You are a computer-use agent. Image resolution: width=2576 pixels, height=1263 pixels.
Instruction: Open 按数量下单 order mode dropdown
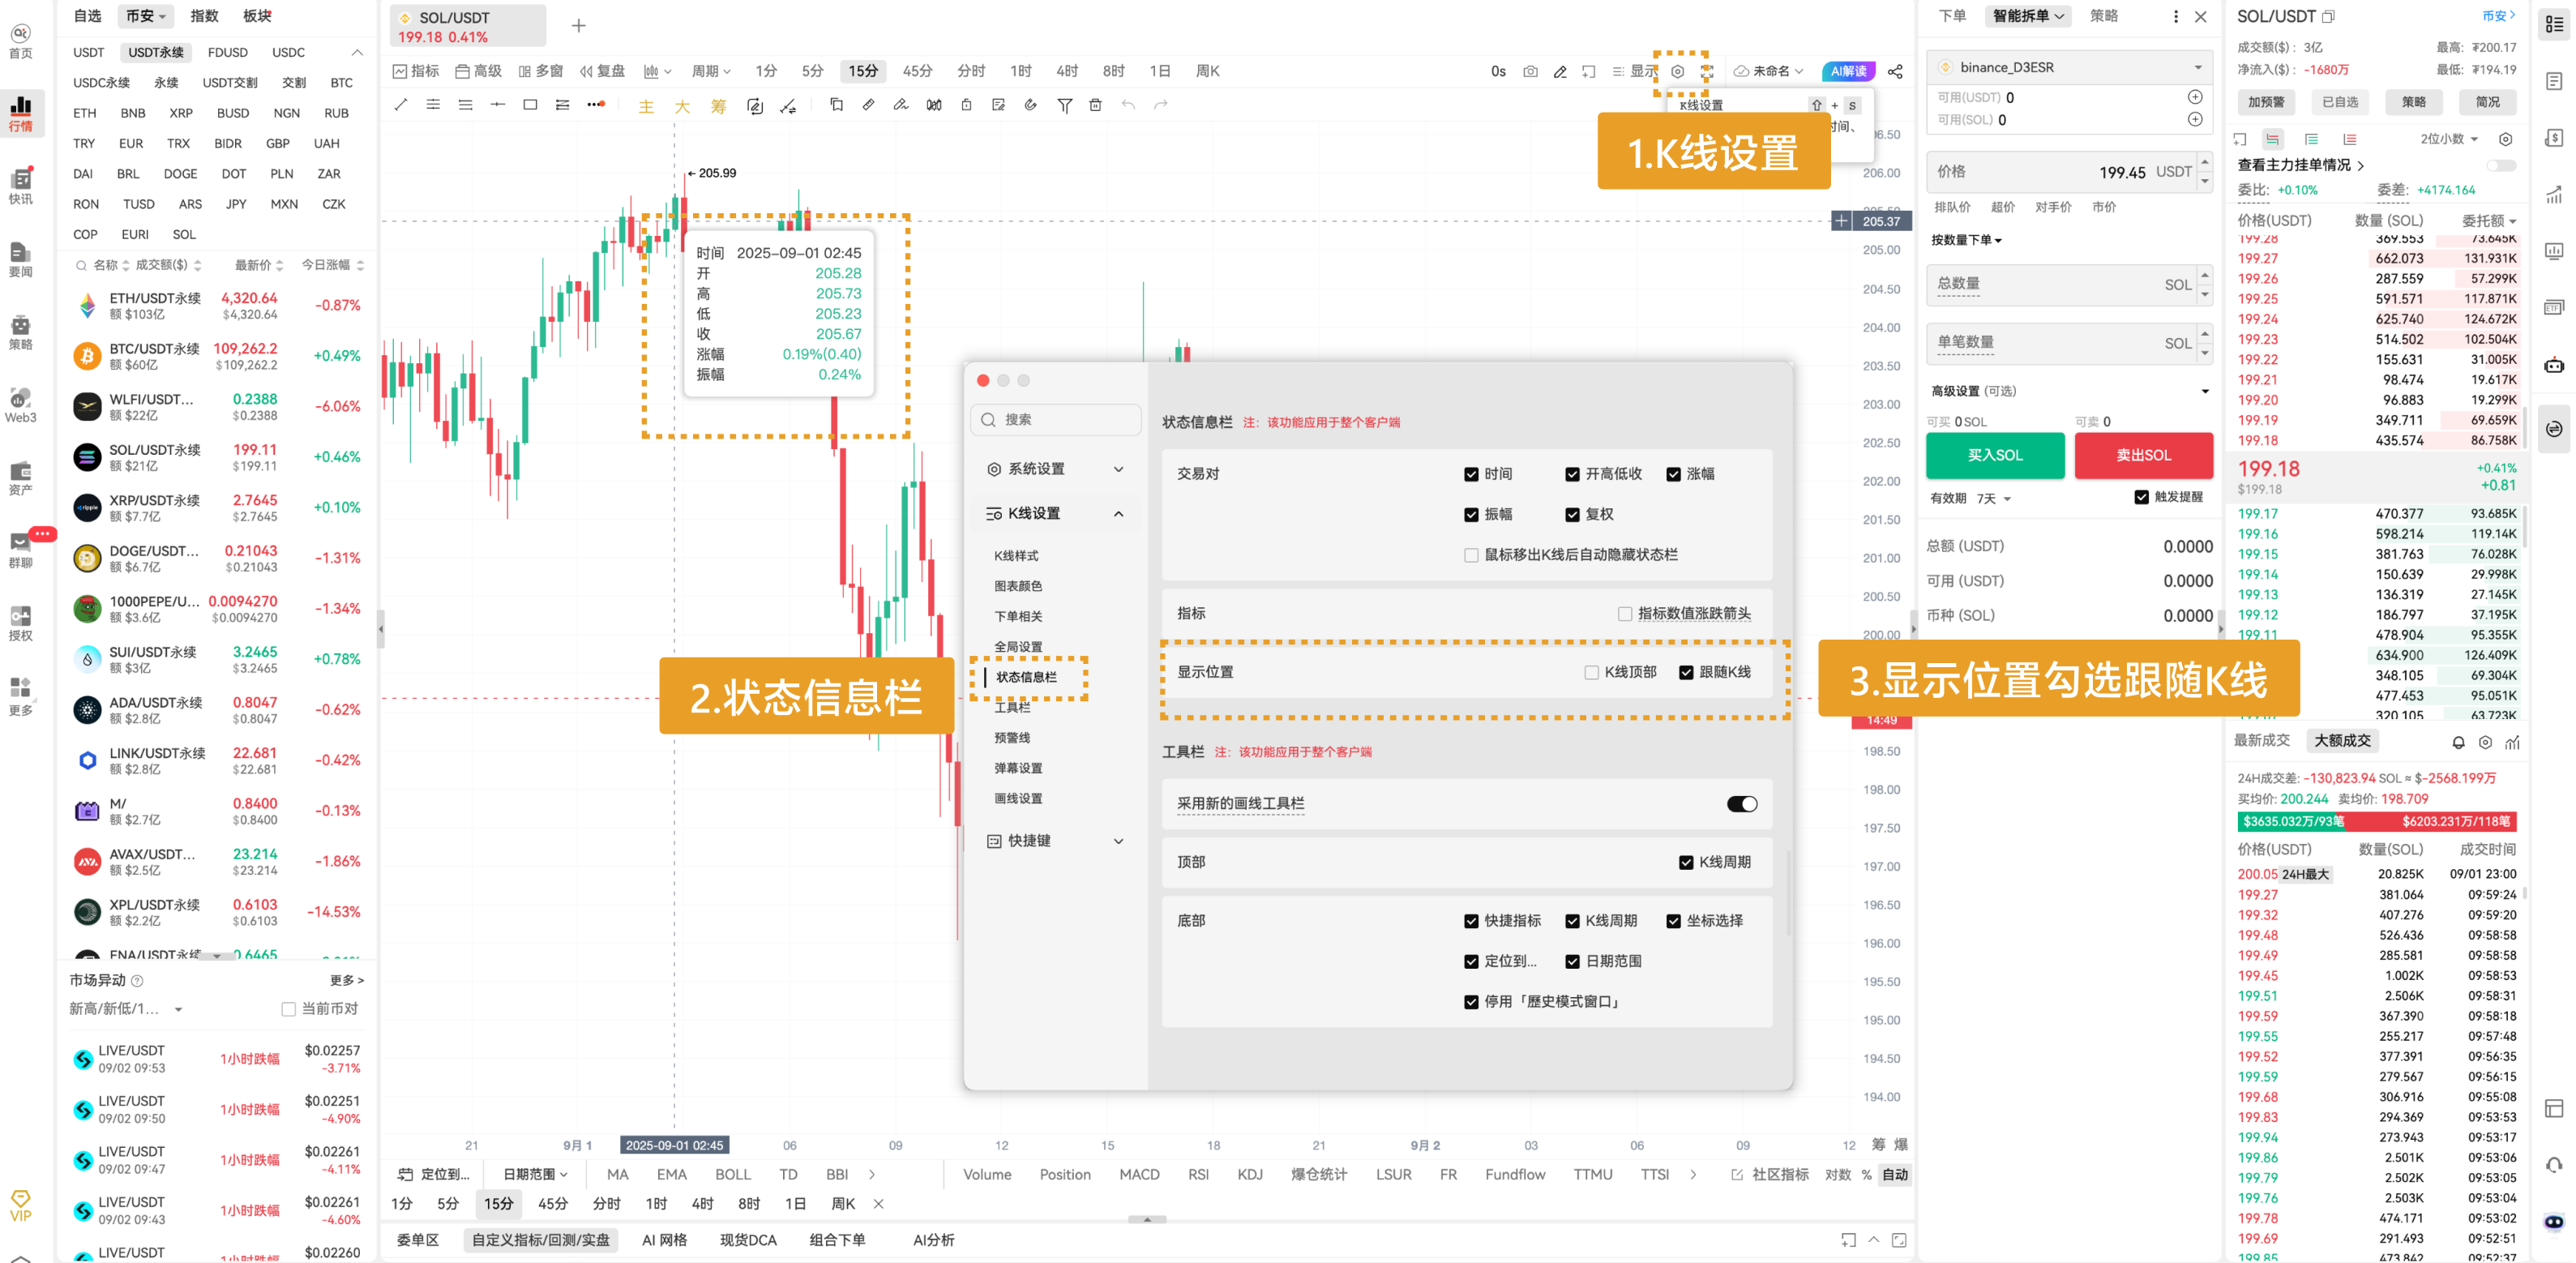point(1966,240)
